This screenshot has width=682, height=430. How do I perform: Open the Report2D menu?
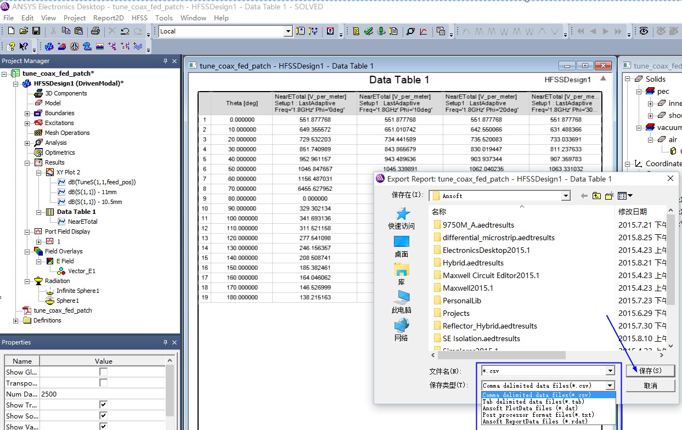click(x=108, y=18)
